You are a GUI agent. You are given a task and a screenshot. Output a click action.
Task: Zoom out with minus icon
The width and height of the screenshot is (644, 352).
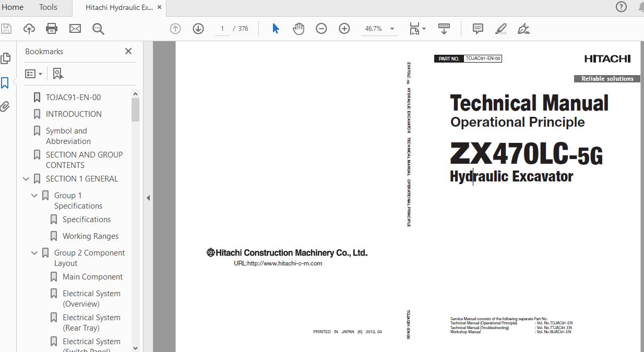coord(321,29)
